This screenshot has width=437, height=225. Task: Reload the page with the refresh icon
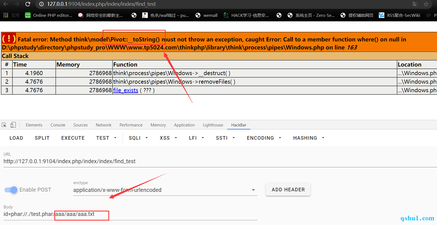click(x=28, y=4)
